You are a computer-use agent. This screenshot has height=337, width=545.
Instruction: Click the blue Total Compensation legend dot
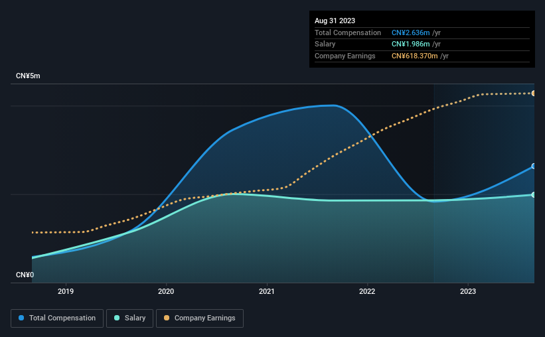[x=21, y=318]
